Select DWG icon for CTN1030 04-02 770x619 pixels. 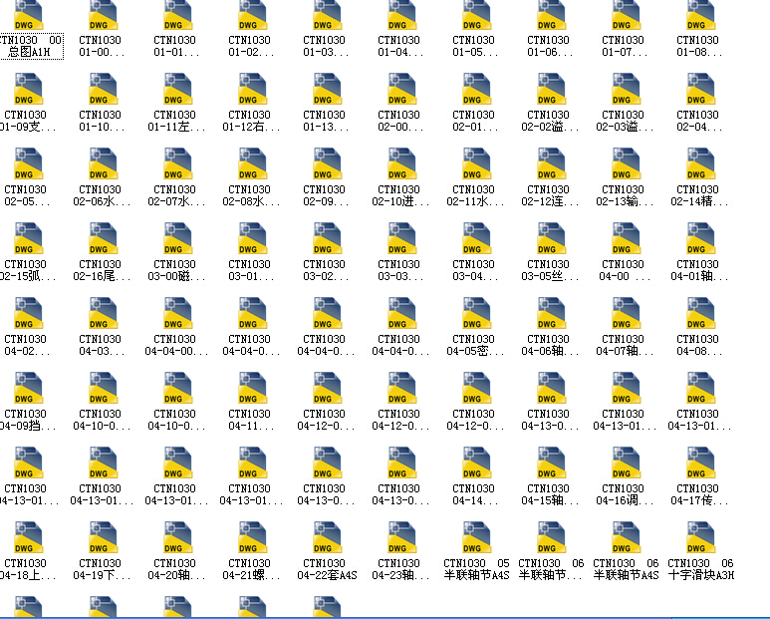(x=29, y=313)
